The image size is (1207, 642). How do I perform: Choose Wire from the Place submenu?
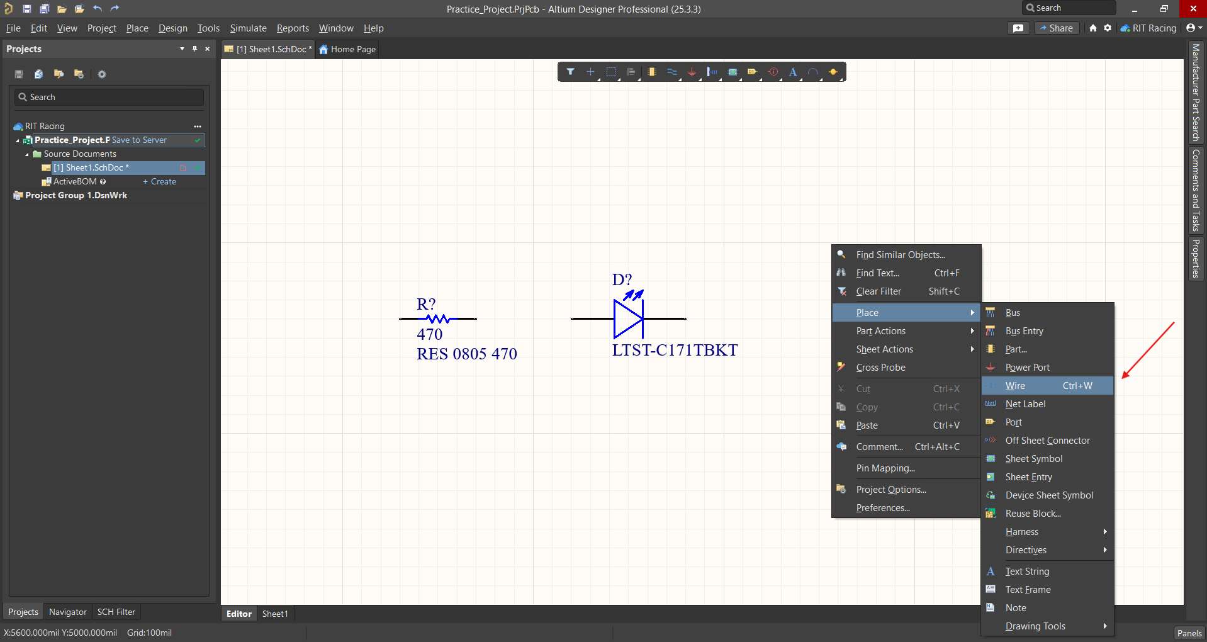(1048, 386)
